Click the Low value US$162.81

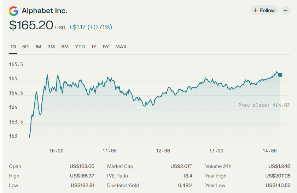coord(82,185)
